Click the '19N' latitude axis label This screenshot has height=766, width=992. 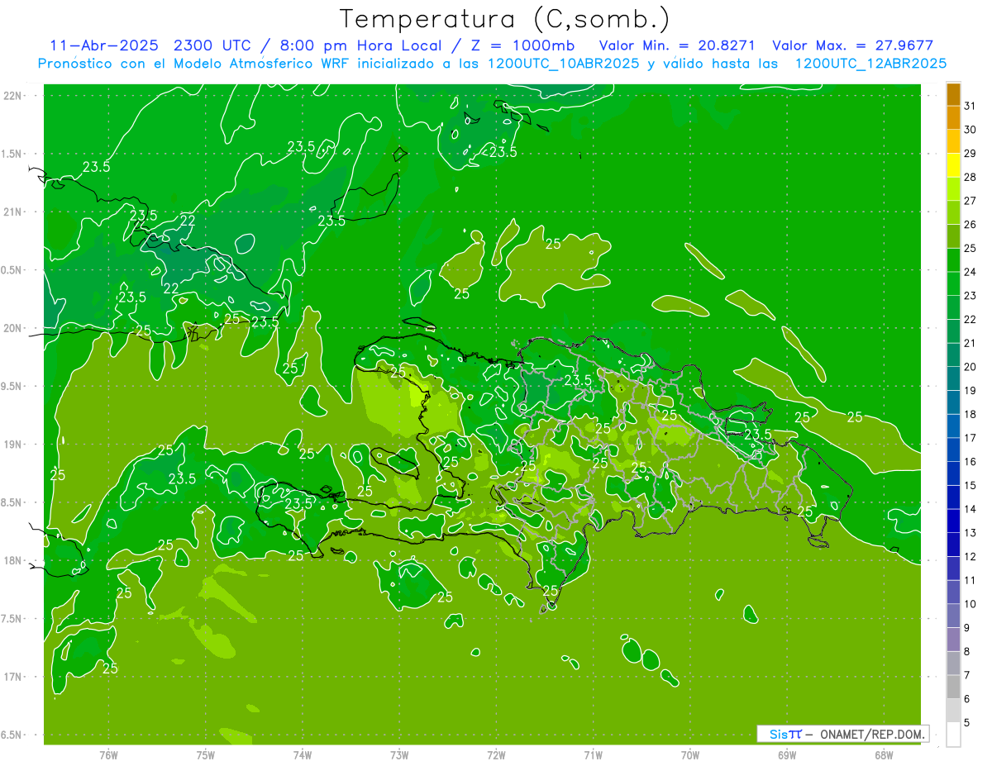[12, 445]
